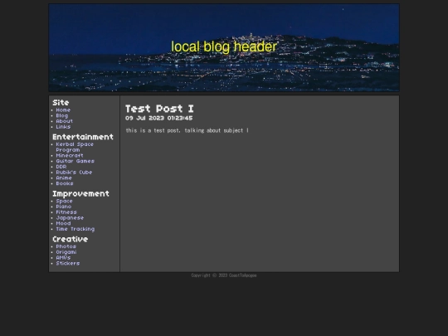Image resolution: width=448 pixels, height=336 pixels.
Task: Open Kerbal Space Program link
Action: coord(75,147)
